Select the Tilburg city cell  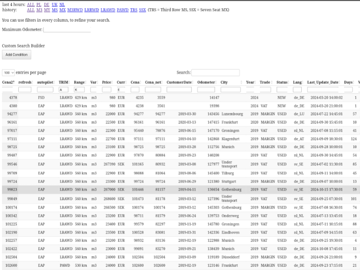(227, 173)
